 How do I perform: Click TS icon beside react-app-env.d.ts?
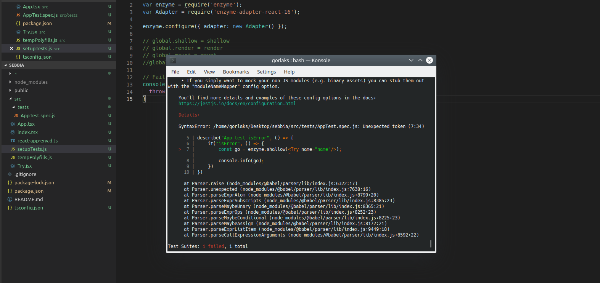pos(13,141)
